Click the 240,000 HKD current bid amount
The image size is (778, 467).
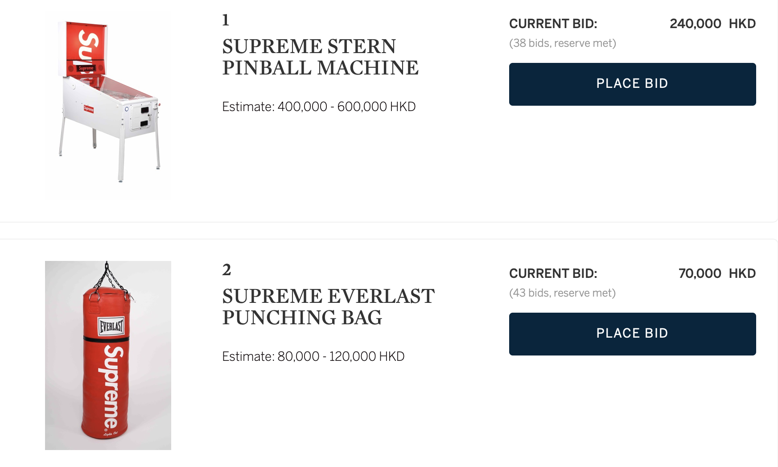712,24
